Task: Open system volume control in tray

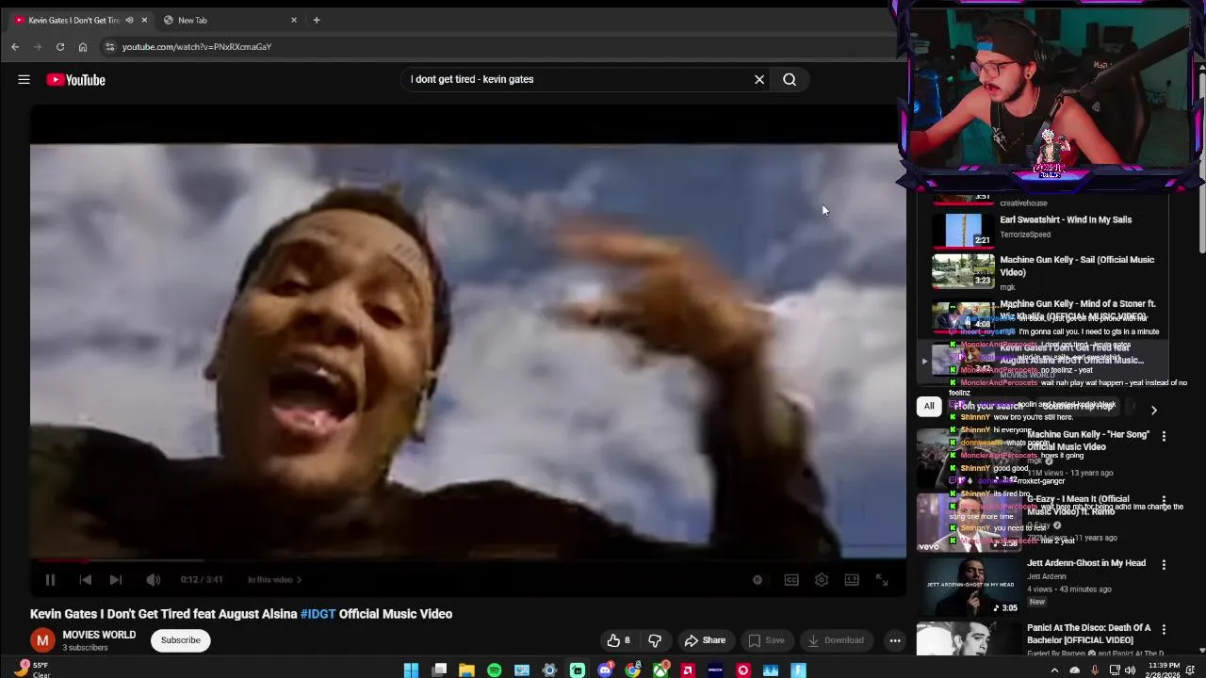Action: pos(1132,670)
